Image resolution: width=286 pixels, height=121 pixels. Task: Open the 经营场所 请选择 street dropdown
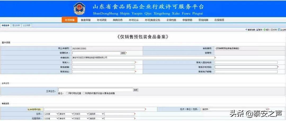[x=97, y=118]
